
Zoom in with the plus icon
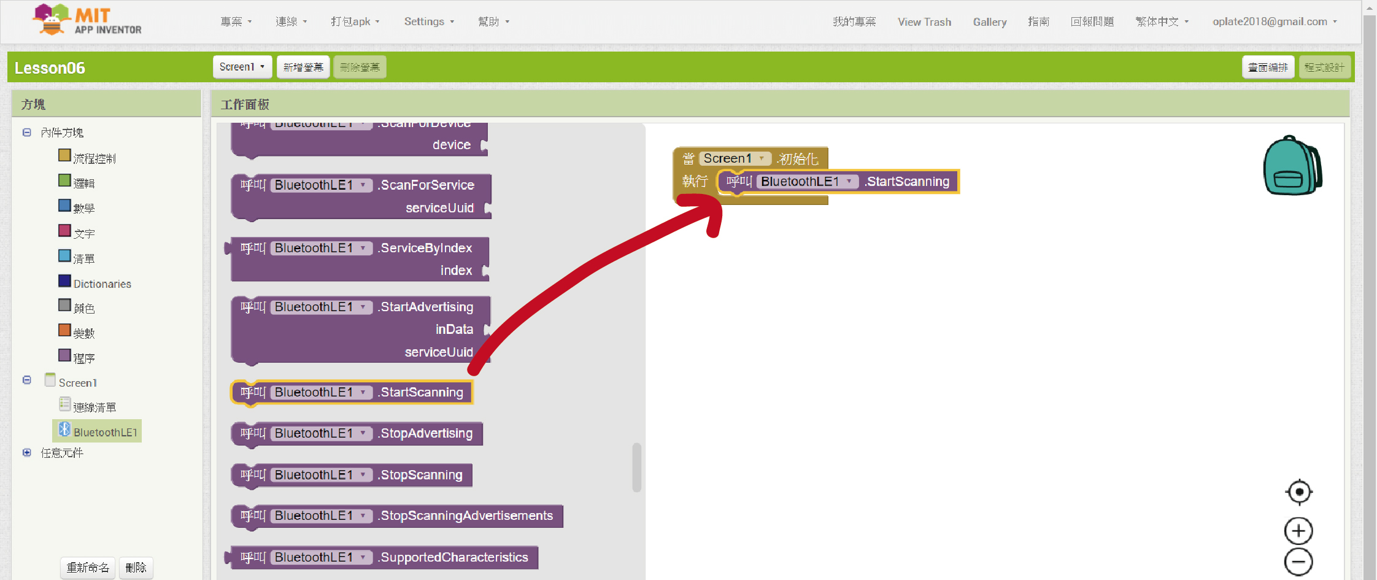1298,531
